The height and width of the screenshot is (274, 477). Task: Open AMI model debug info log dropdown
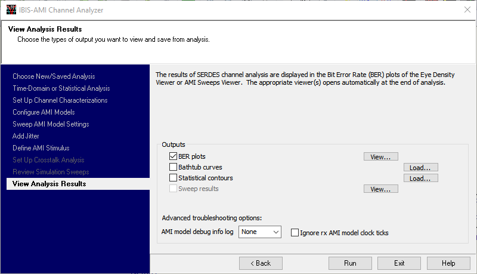click(260, 232)
